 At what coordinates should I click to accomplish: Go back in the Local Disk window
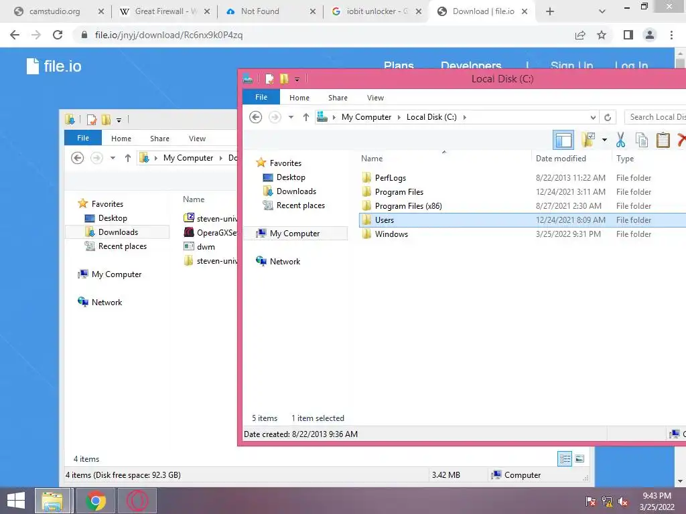[x=255, y=117]
